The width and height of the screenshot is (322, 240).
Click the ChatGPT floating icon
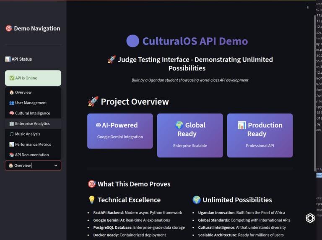click(310, 218)
